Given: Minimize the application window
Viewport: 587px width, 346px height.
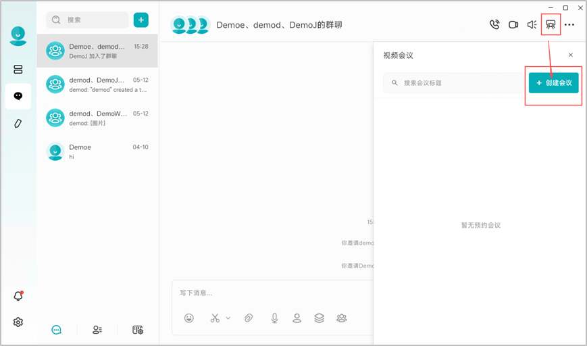Looking at the screenshot, I should click(x=551, y=7).
